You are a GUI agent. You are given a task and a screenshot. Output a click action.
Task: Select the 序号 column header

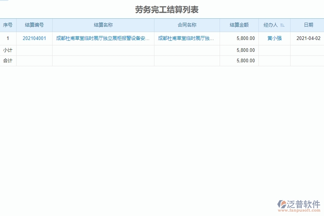coord(8,25)
